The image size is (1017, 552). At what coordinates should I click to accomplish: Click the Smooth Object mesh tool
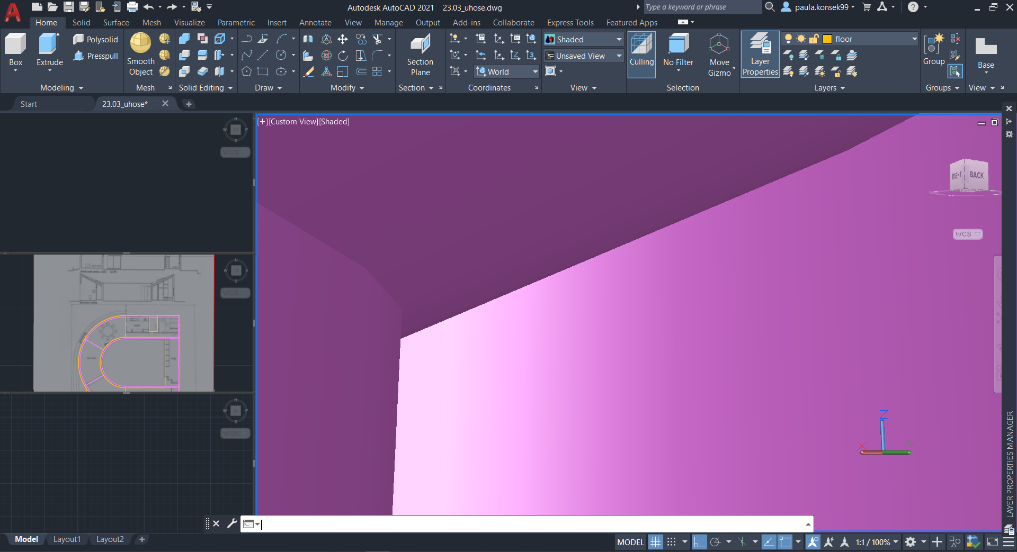click(x=141, y=54)
